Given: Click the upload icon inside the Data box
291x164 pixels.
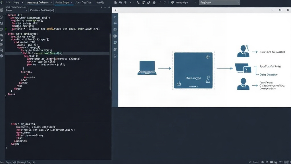Looking at the screenshot, I should pos(179,83).
